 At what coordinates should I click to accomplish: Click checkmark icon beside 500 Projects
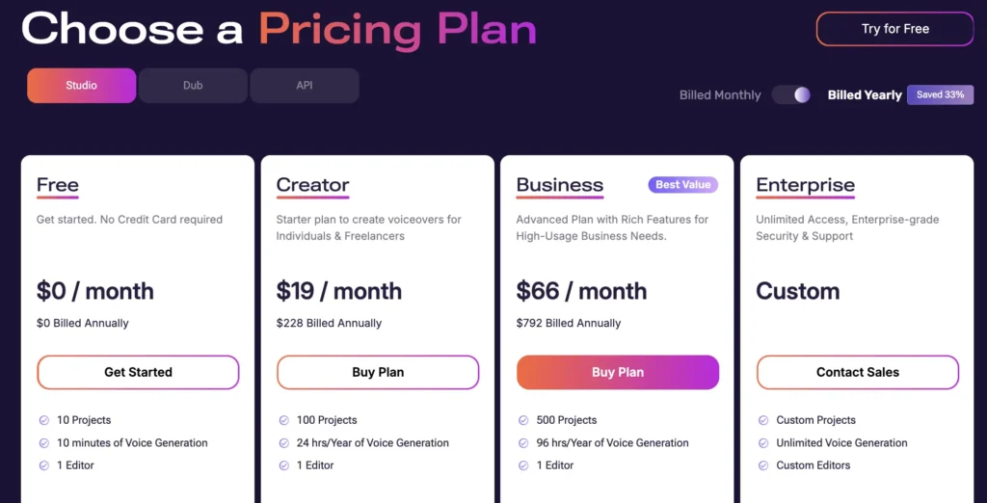point(524,420)
